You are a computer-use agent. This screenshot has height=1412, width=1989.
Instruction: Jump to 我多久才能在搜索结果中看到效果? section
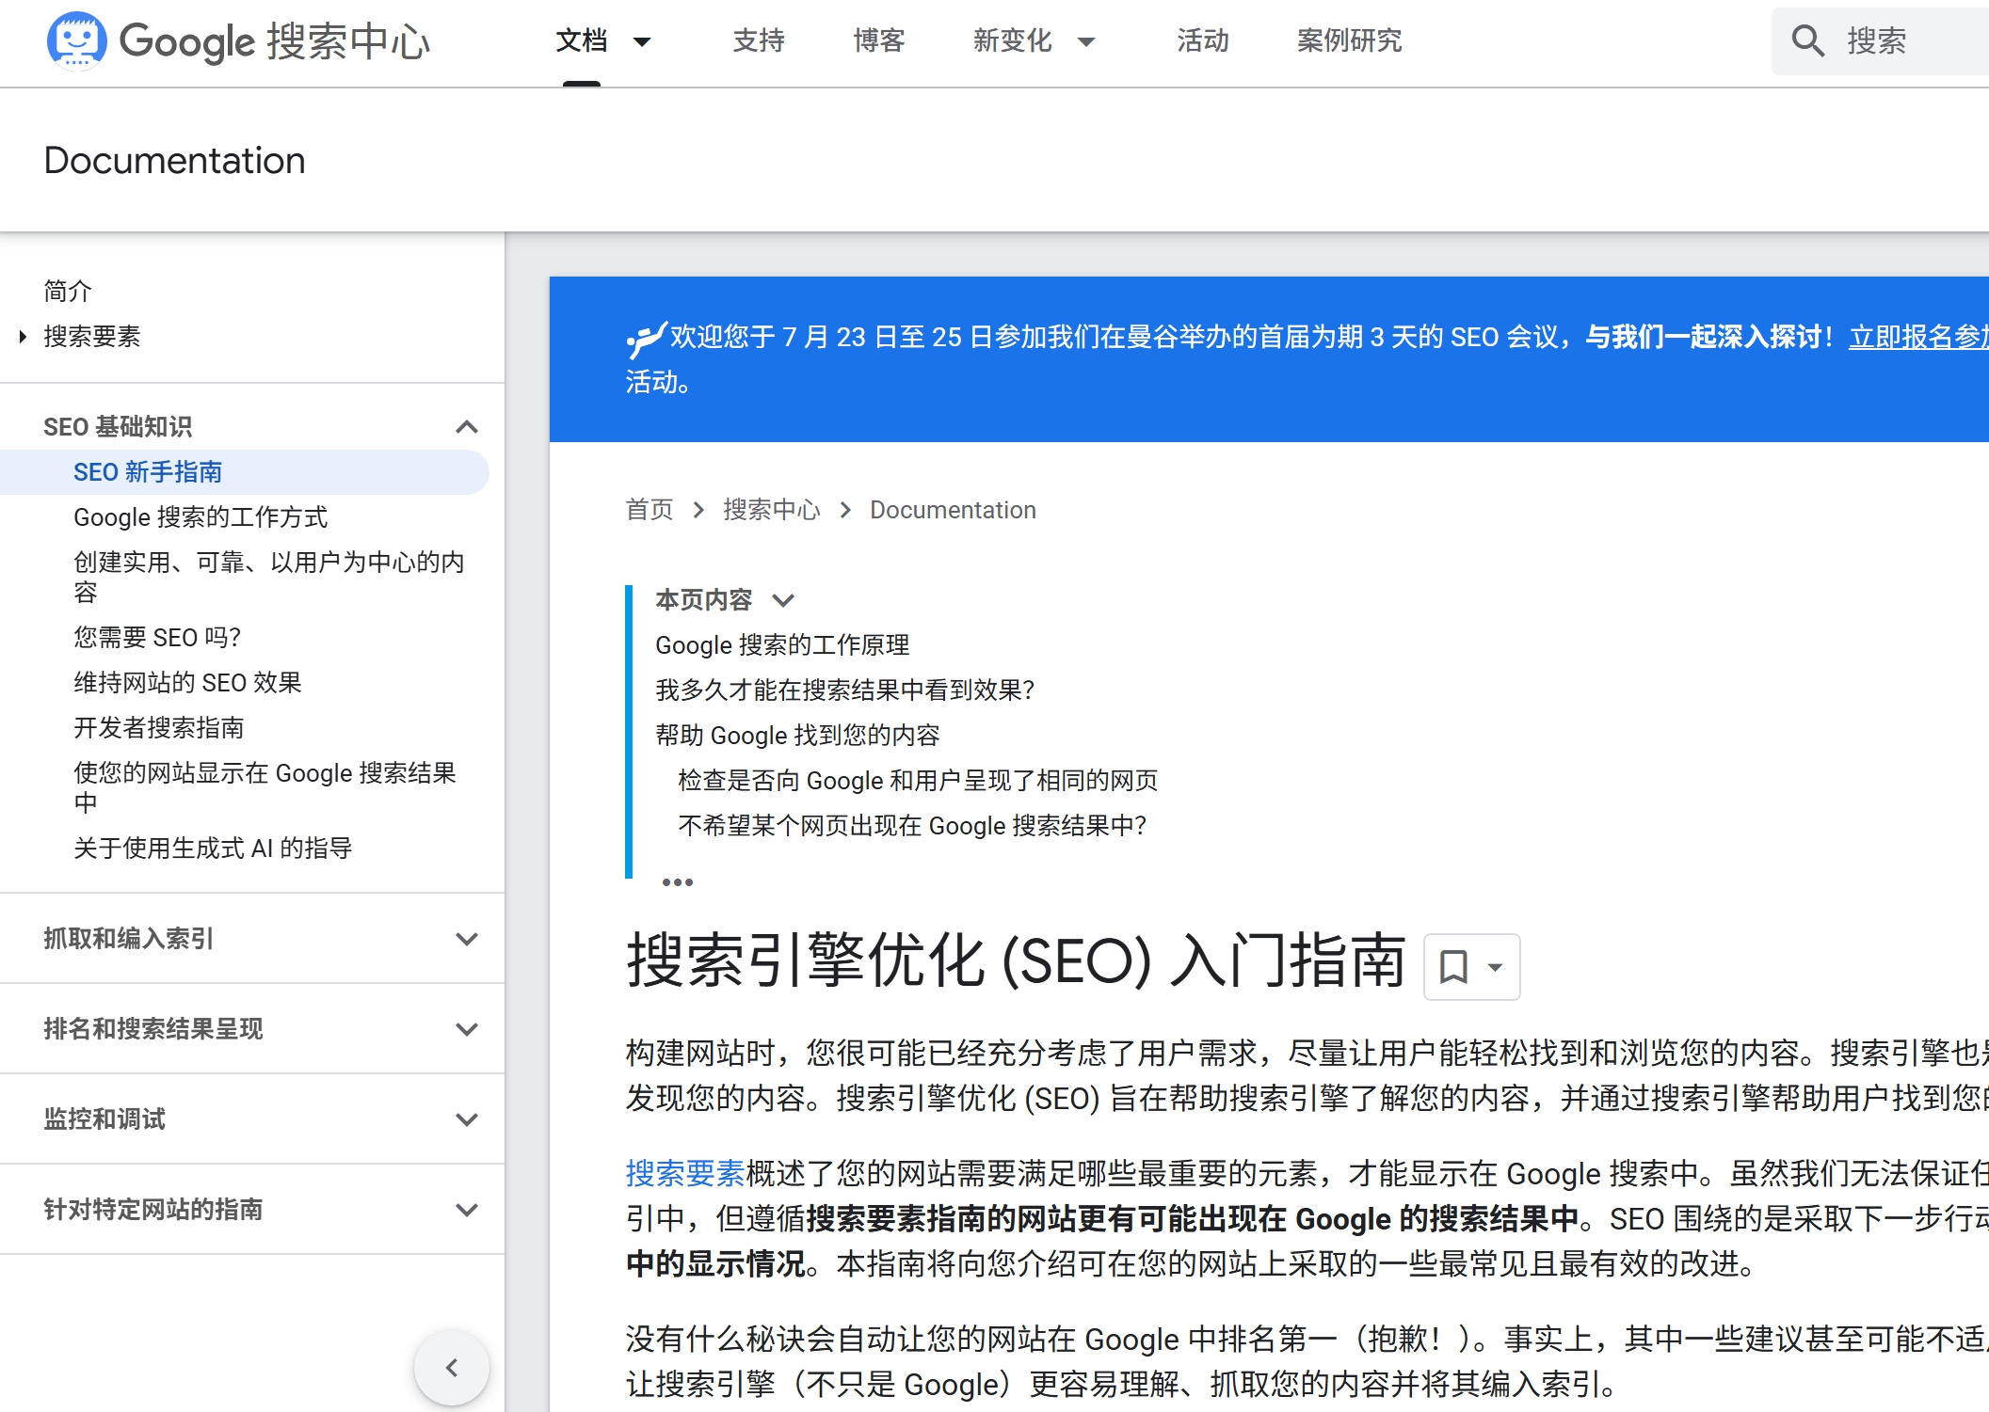[x=845, y=690]
